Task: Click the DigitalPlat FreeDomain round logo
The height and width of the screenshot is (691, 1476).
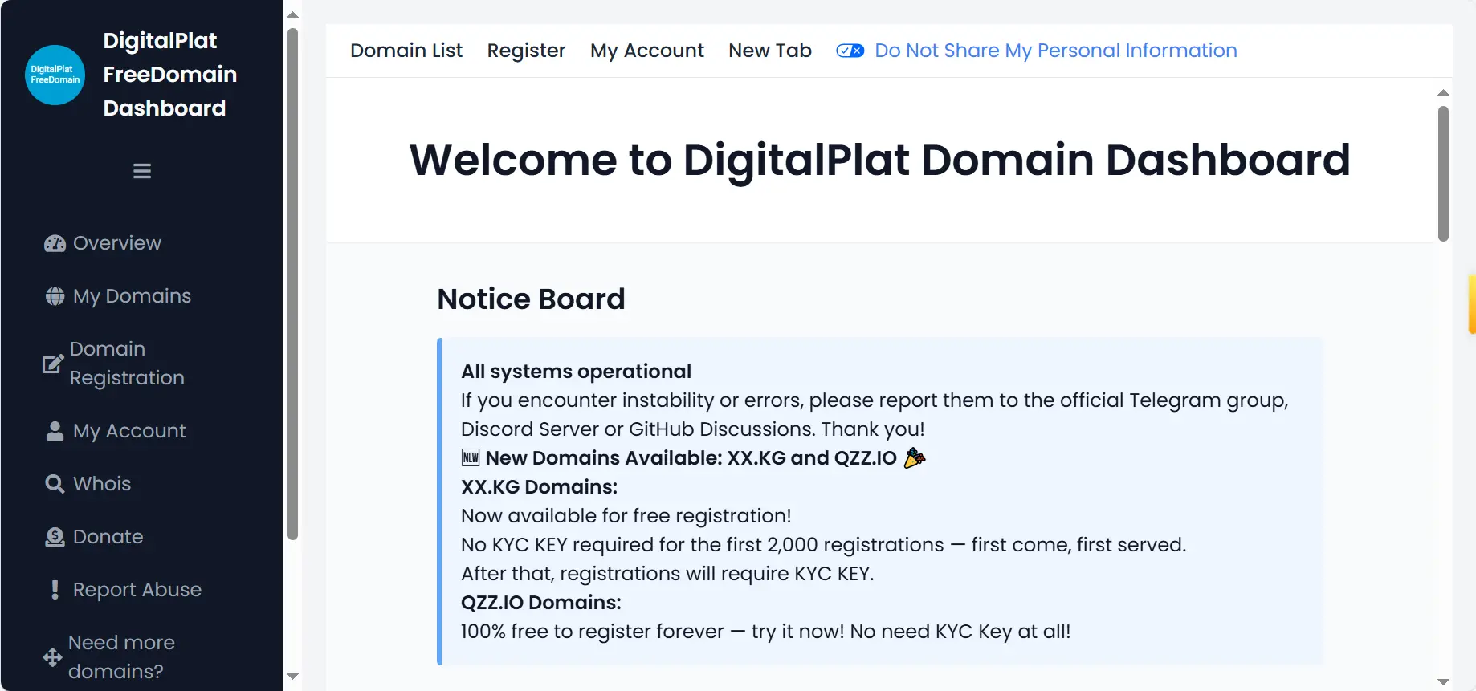Action: pyautogui.click(x=55, y=75)
